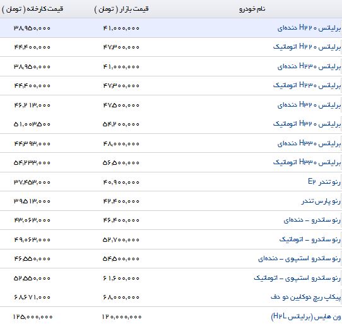The height and width of the screenshot is (324, 342).
Task: Select factory price 43,063,000 cell
Action: 32,220
